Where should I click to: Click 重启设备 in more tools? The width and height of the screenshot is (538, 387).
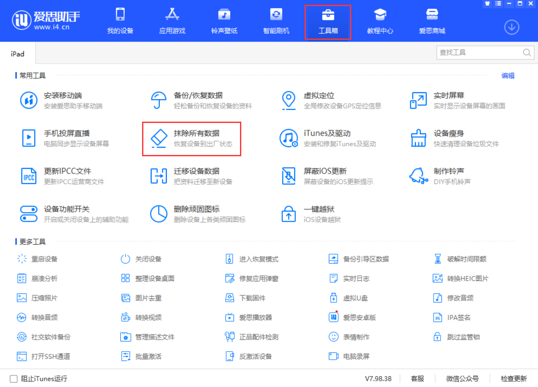pos(37,259)
